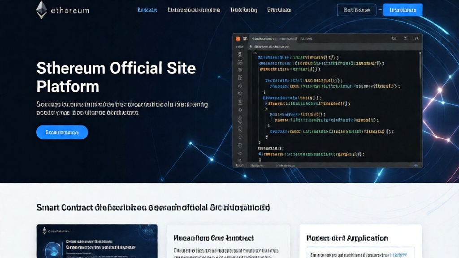Click the leftmost item in the editor status bar
The height and width of the screenshot is (258, 459).
coord(239,166)
